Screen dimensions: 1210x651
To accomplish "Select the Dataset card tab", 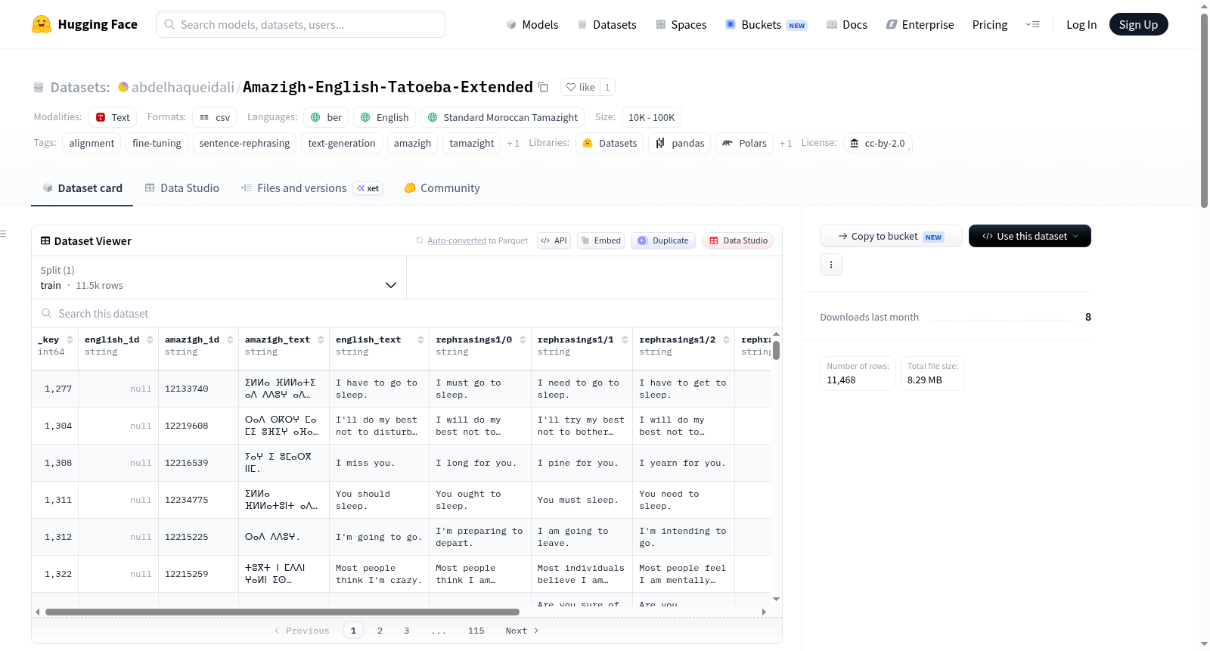I will point(82,188).
